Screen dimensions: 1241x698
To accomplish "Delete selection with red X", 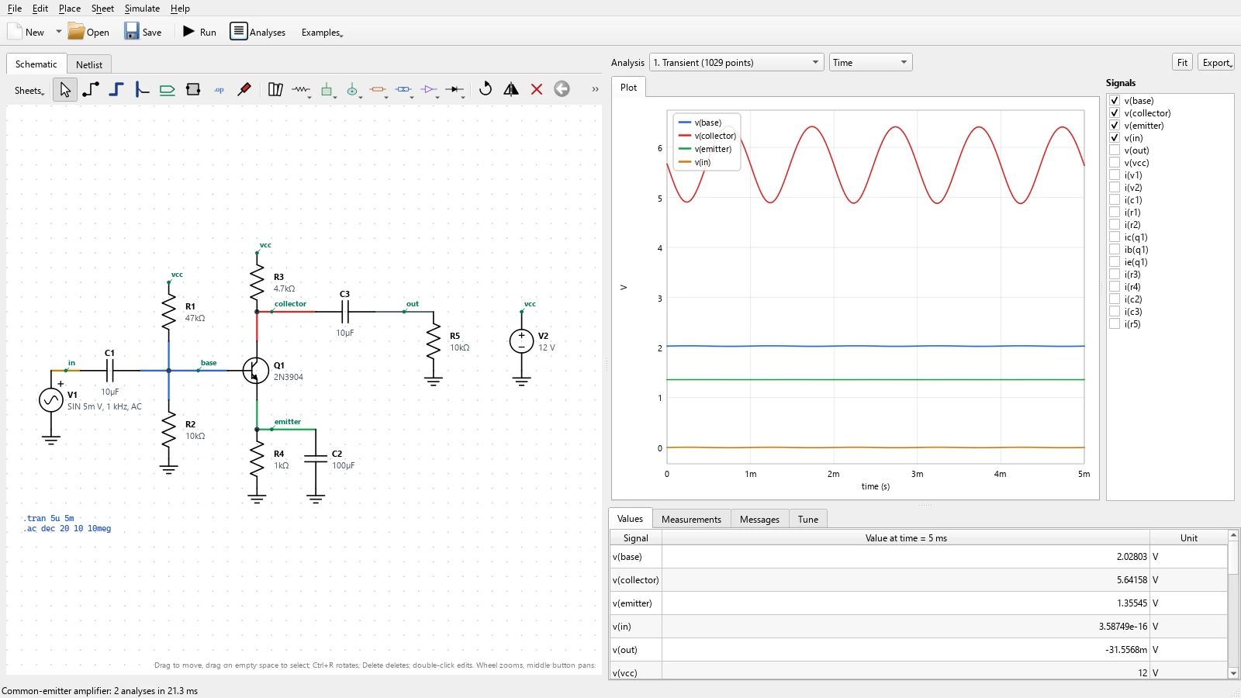I will coord(537,89).
